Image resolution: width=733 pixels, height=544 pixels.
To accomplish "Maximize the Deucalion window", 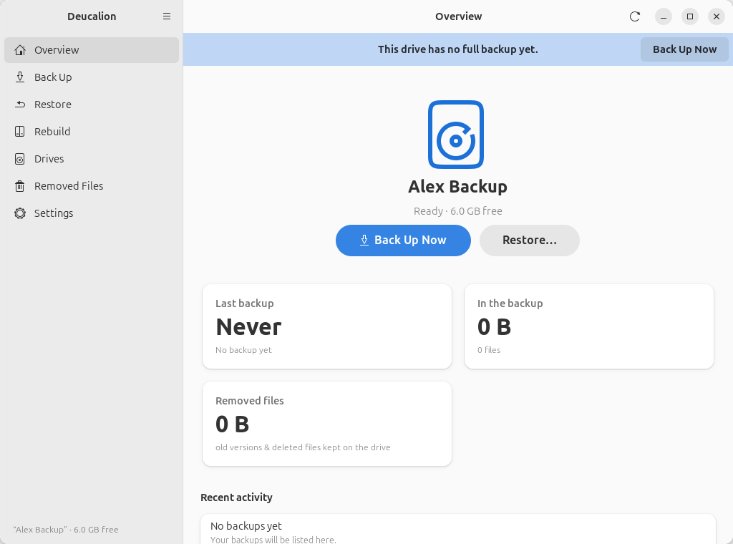I will [x=689, y=16].
